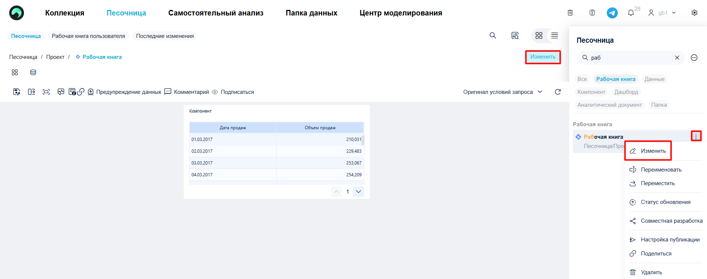Clear the search field with X
Image resolution: width=707 pixels, height=279 pixels.
pos(677,58)
